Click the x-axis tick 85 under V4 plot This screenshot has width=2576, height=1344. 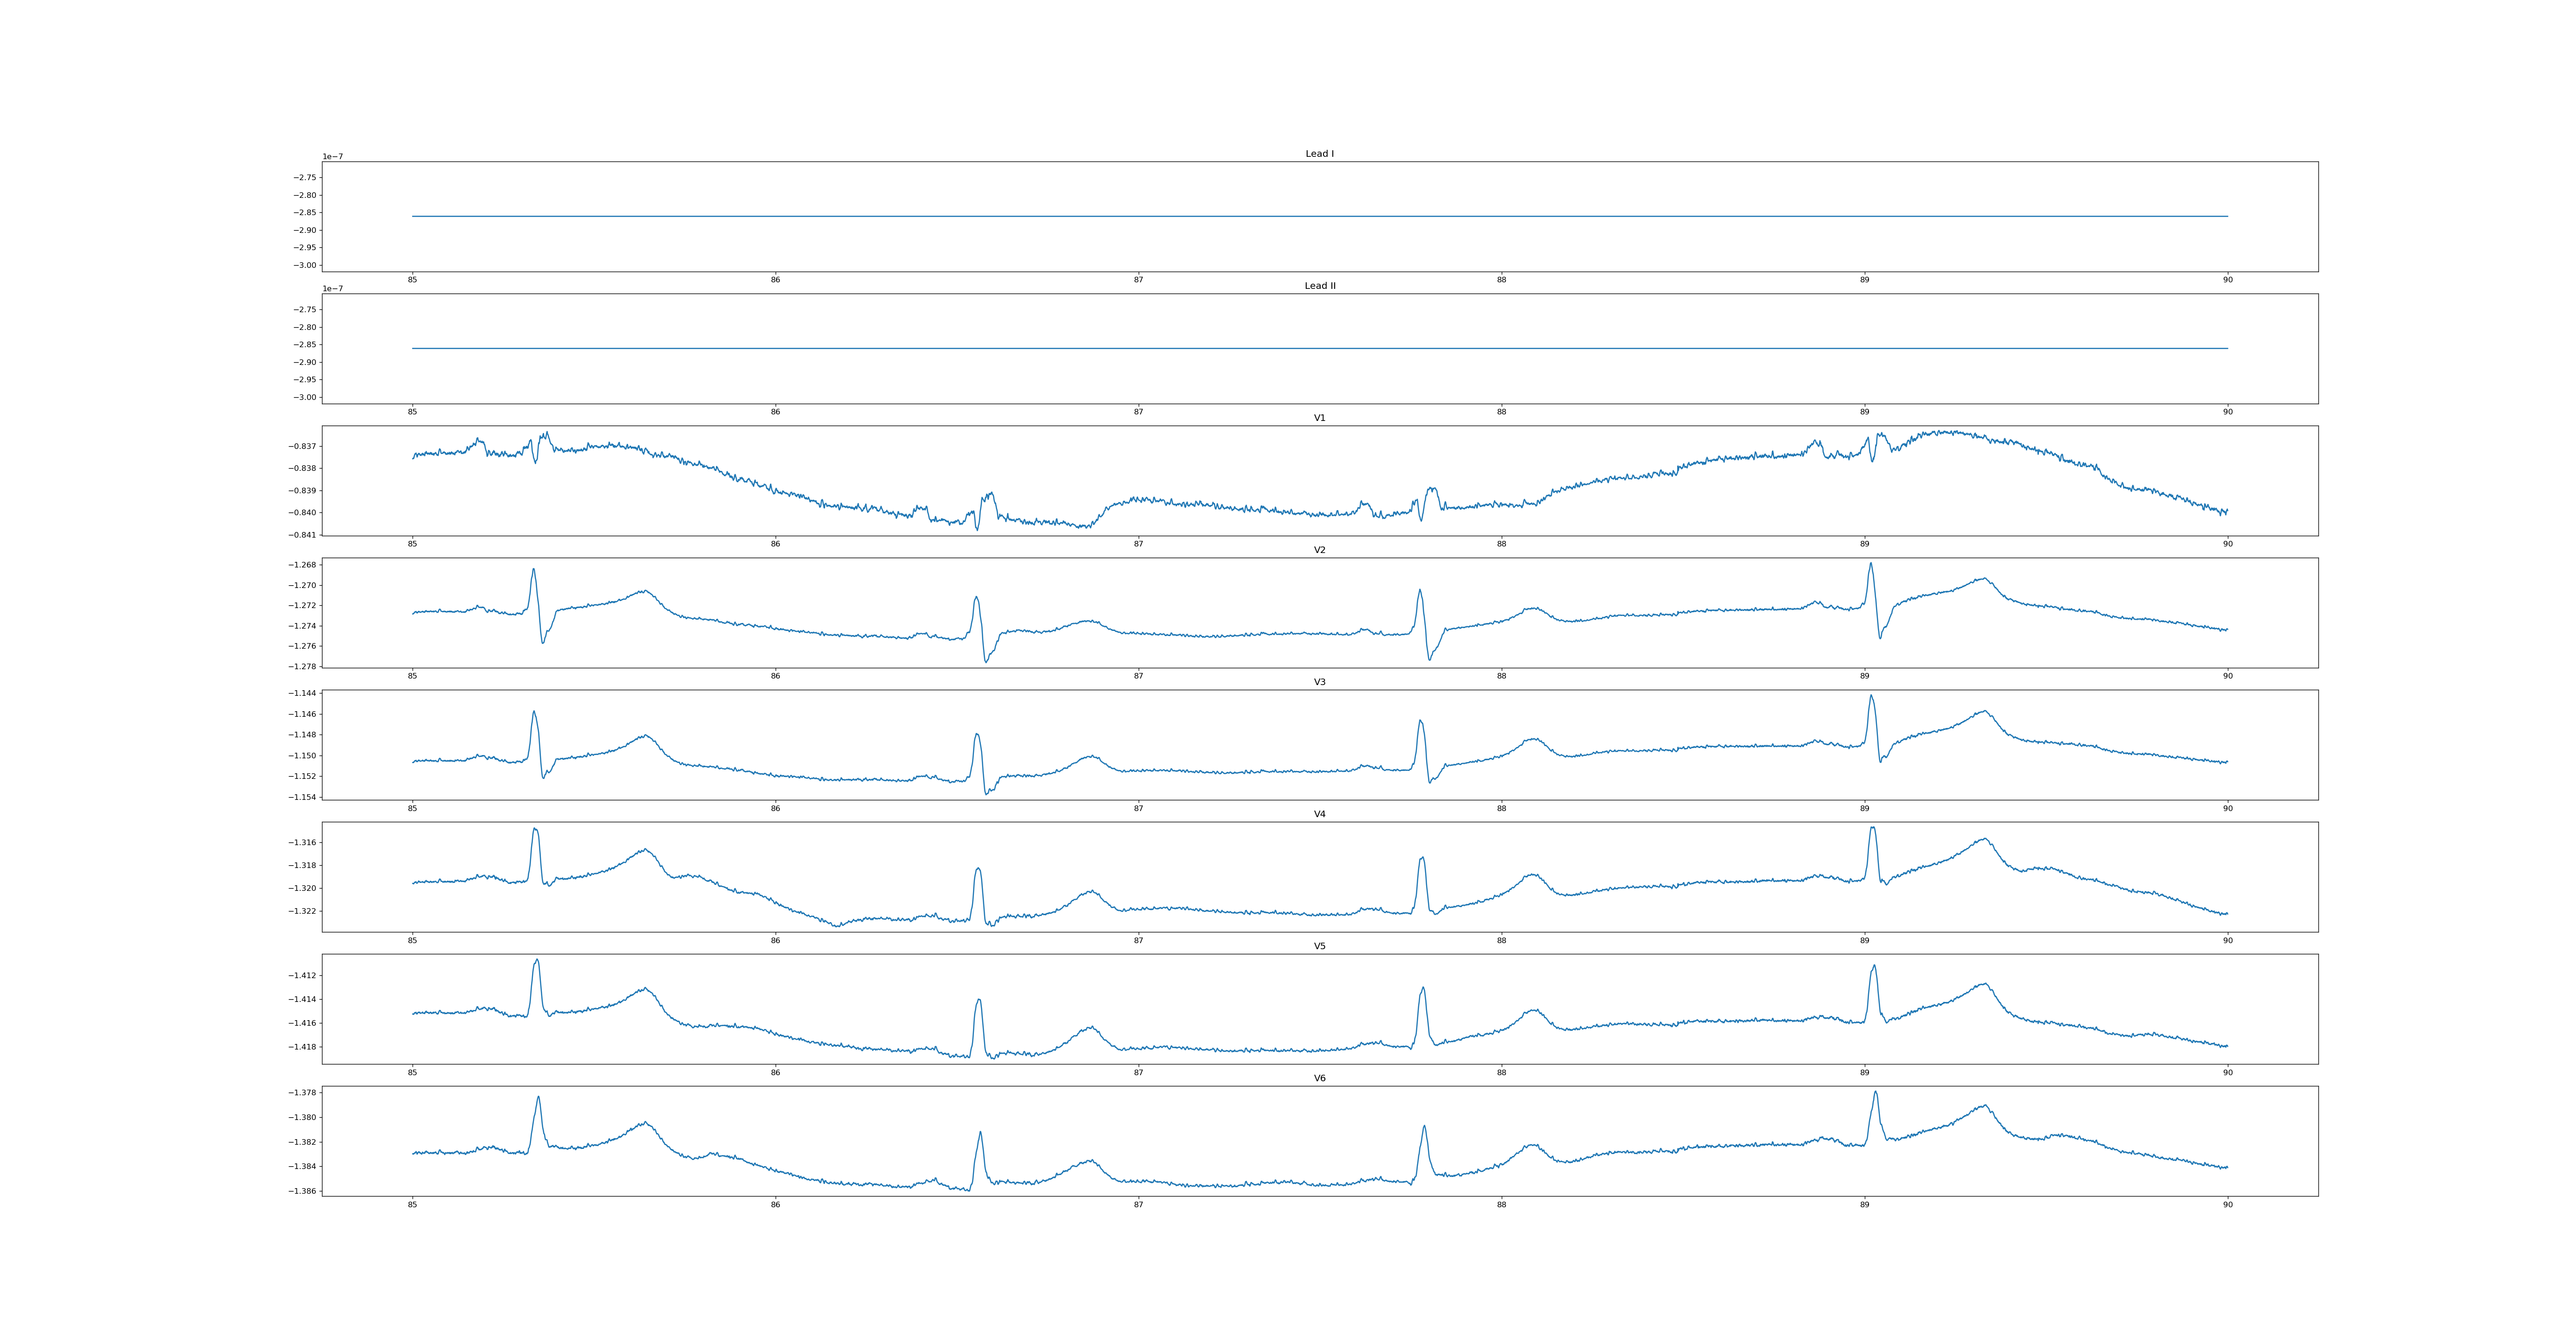[412, 941]
